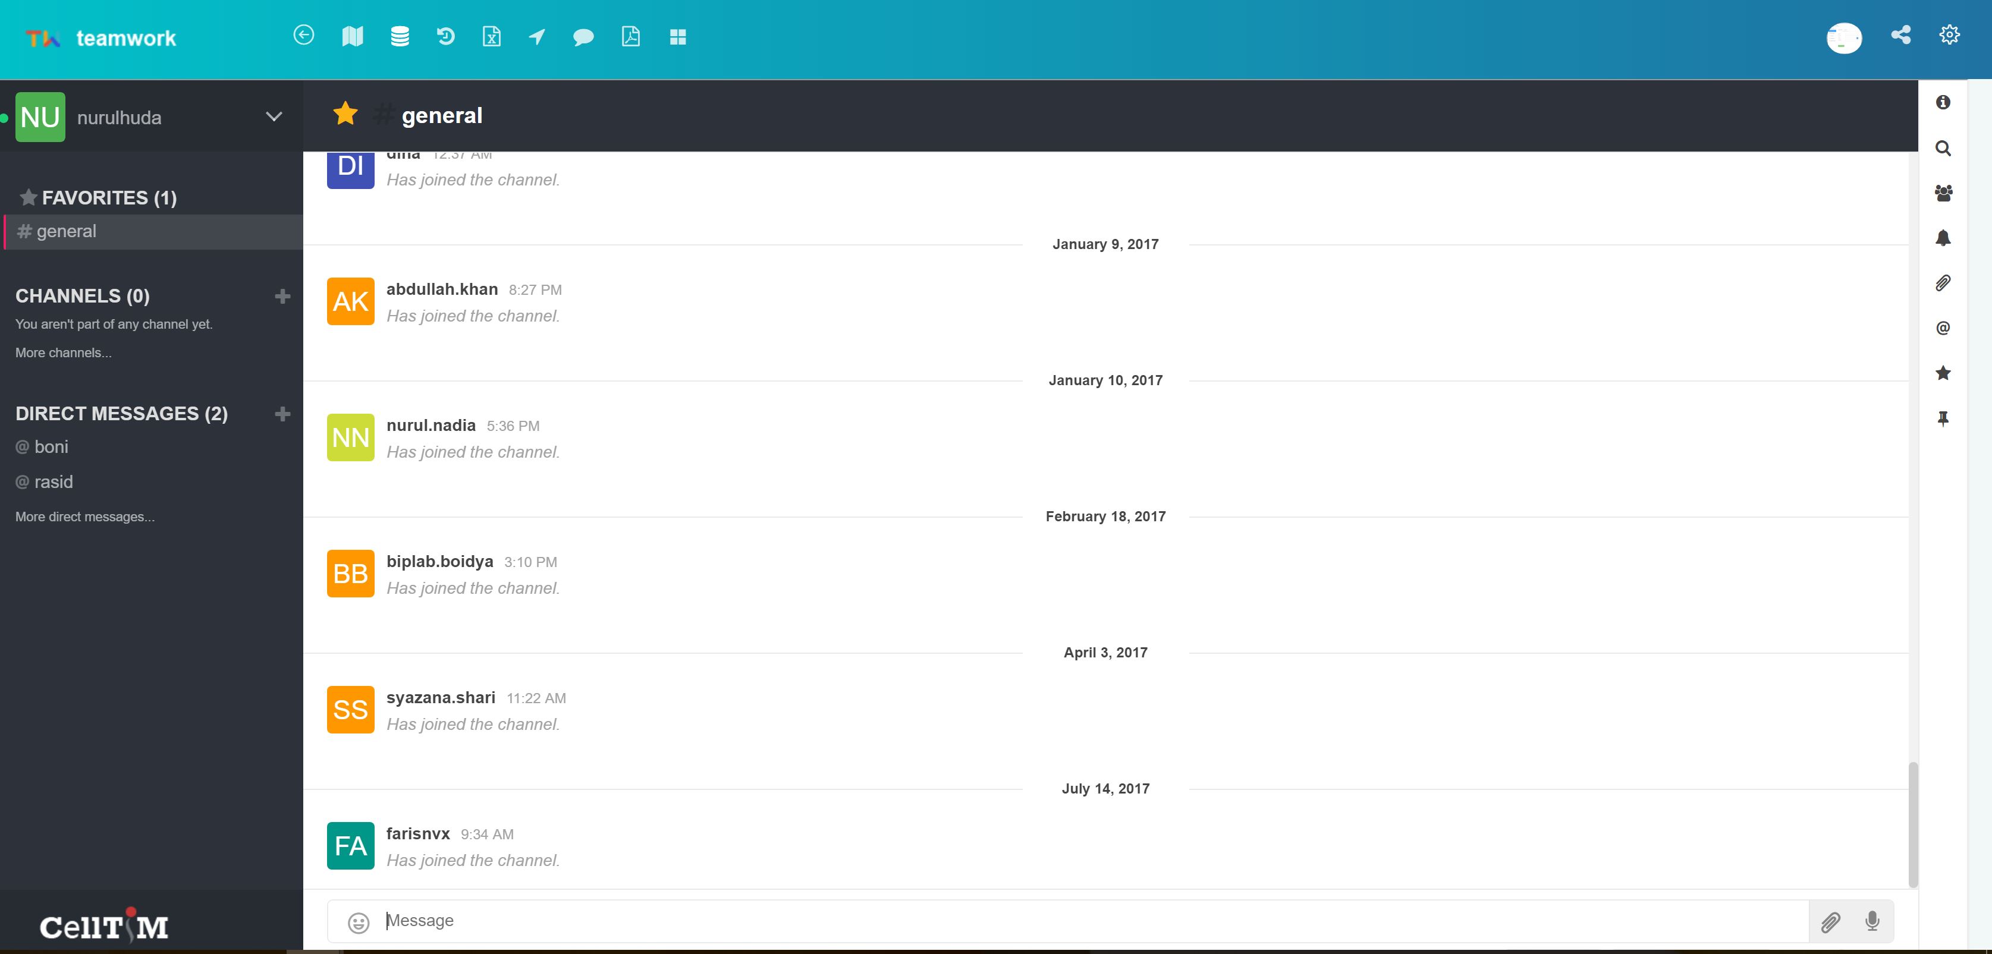Open channel members list icon
Viewport: 1992px width, 954px height.
[1943, 193]
